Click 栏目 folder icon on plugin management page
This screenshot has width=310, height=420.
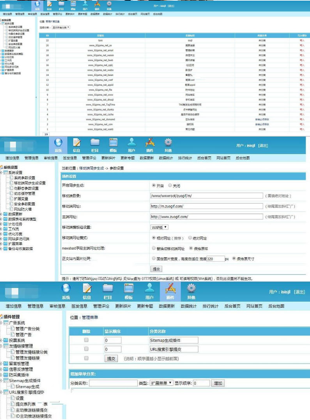108,292
